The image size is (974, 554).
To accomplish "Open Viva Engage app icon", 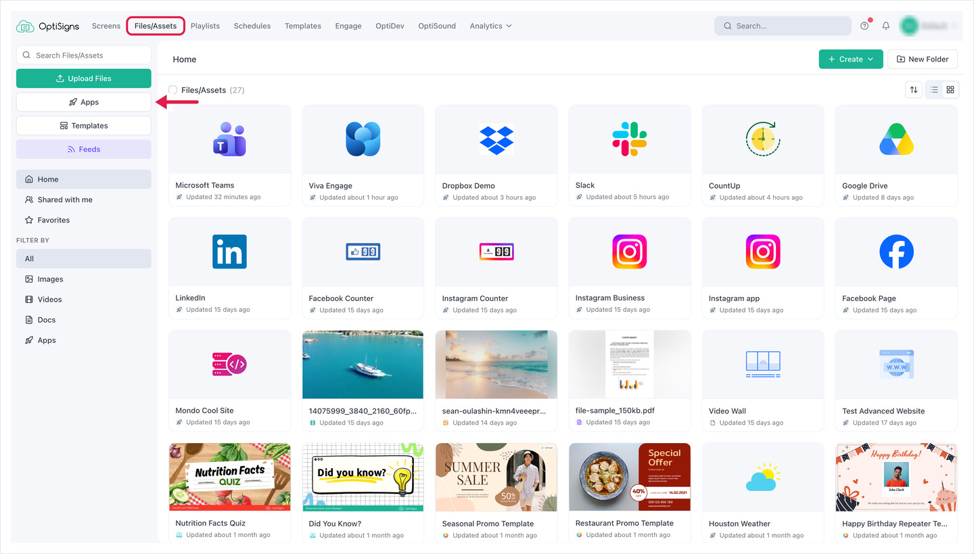I will 363,139.
